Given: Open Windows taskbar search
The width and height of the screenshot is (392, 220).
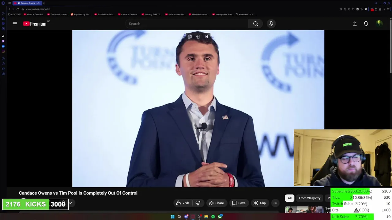Looking at the screenshot, I should click(179, 217).
